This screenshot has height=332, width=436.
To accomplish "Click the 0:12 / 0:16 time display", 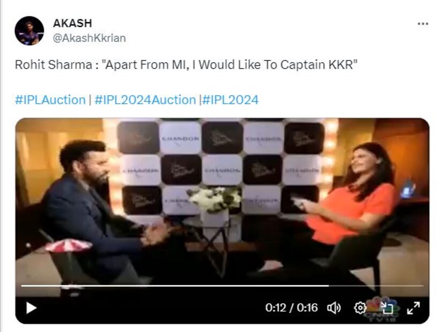I will point(291,308).
